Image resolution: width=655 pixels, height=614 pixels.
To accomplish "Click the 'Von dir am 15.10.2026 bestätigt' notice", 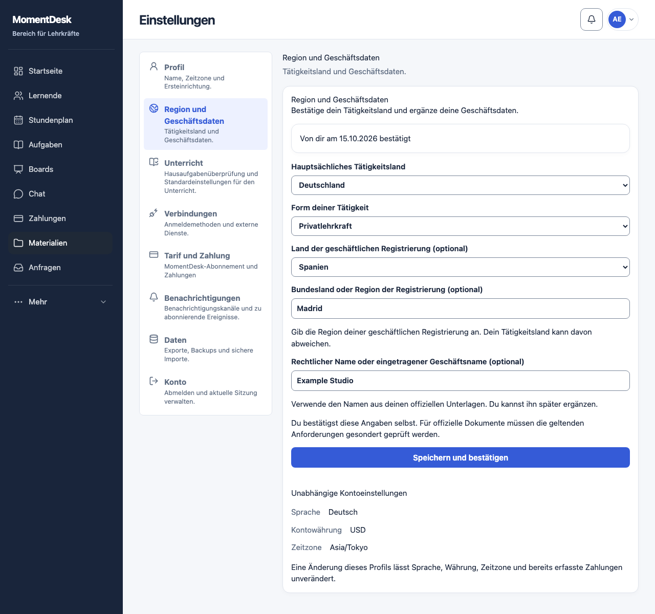I will (x=461, y=139).
